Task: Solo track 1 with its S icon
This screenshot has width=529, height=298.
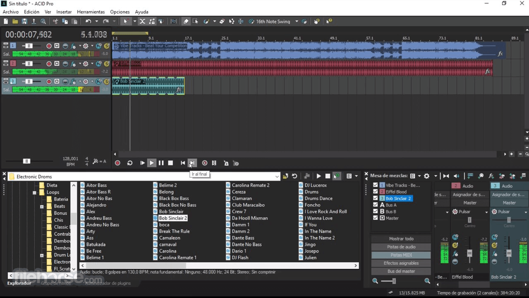Action: coord(106,46)
